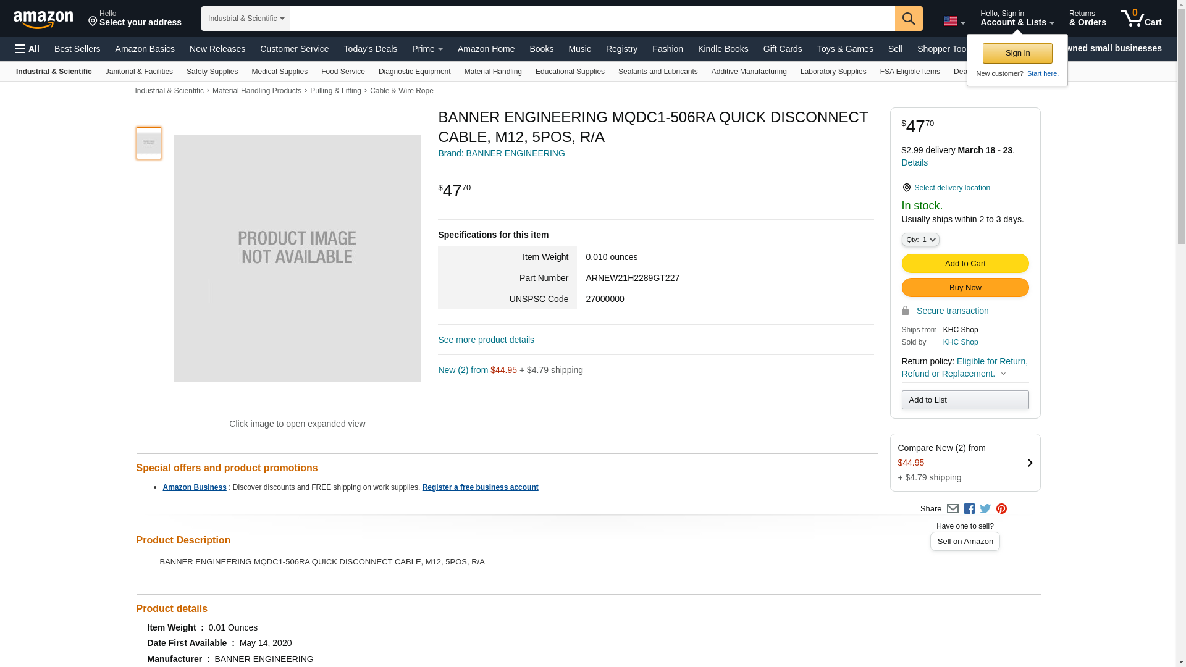Expand Industrial & Scientific search category dropdown

pos(246,19)
